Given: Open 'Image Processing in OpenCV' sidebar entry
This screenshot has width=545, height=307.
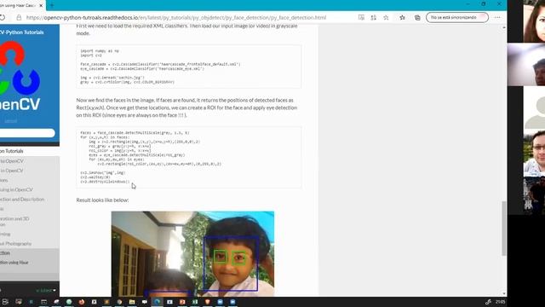Looking at the screenshot, I should pos(16,189).
